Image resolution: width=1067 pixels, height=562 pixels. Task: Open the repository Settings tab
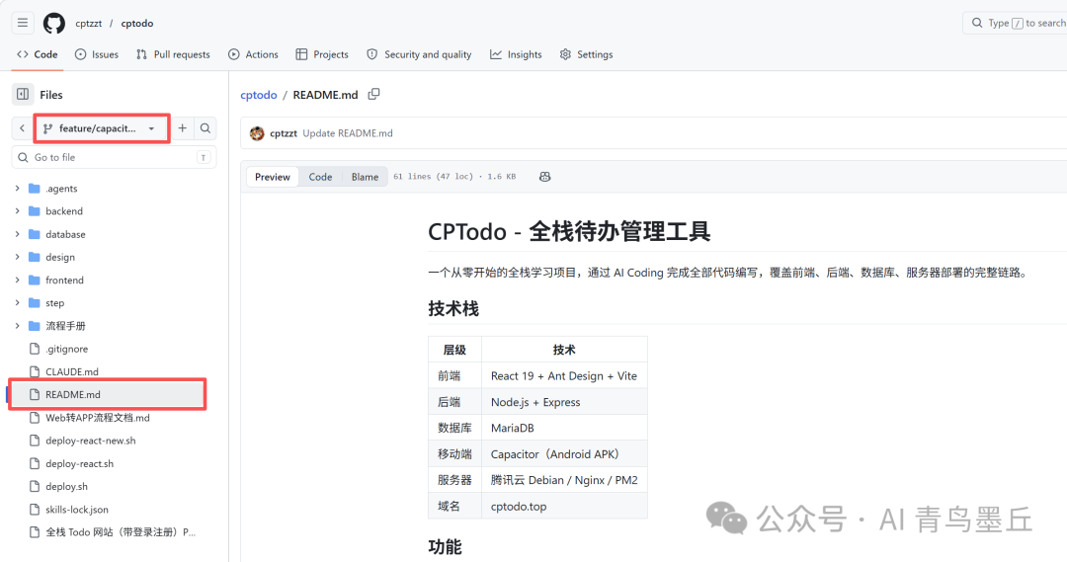click(586, 54)
